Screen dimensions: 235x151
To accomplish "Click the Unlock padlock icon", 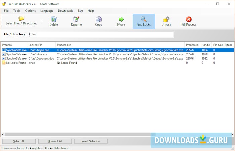I will point(166,19).
